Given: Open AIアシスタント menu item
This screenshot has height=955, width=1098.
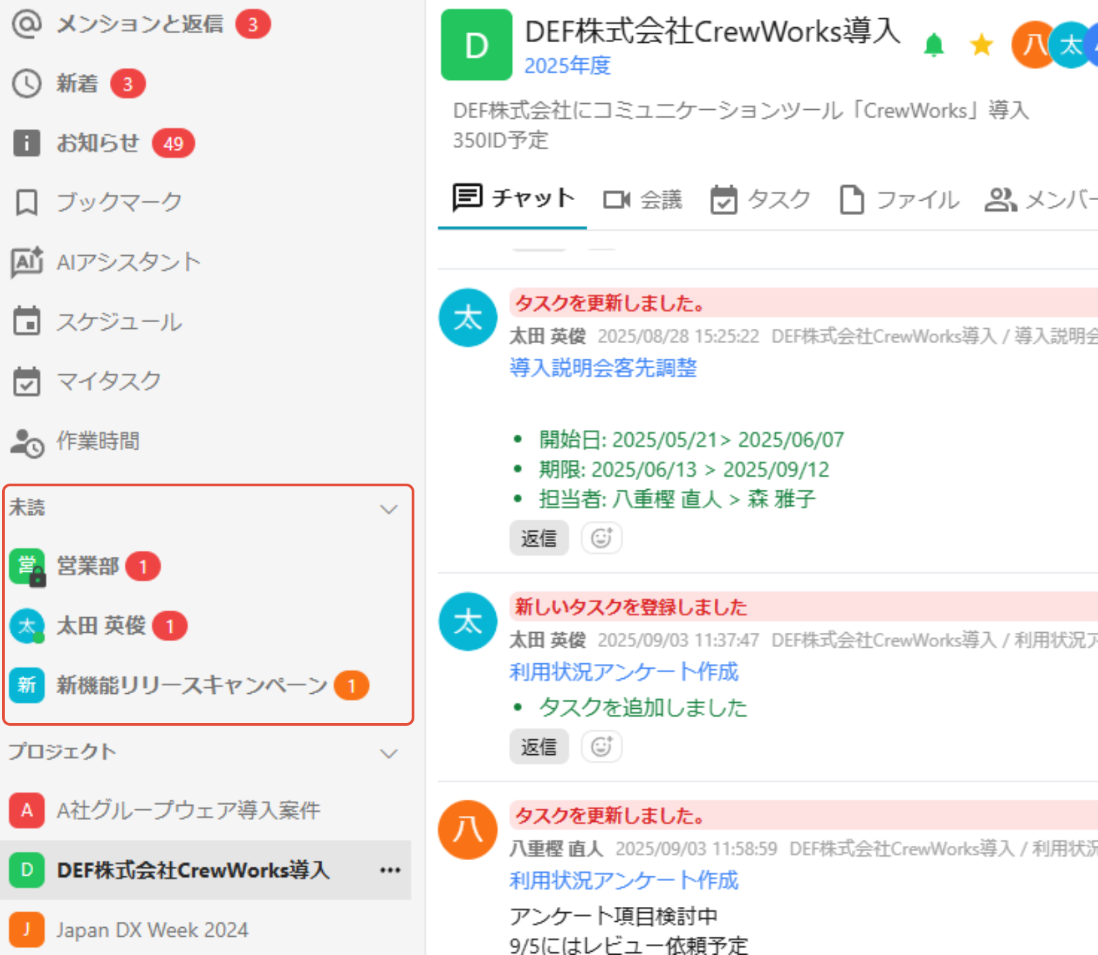Looking at the screenshot, I should click(129, 262).
